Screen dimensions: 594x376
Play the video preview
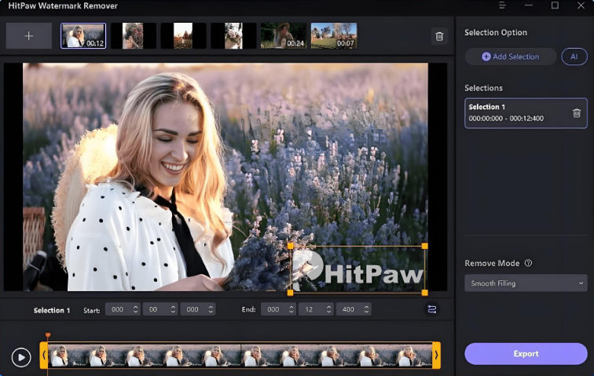(x=21, y=358)
